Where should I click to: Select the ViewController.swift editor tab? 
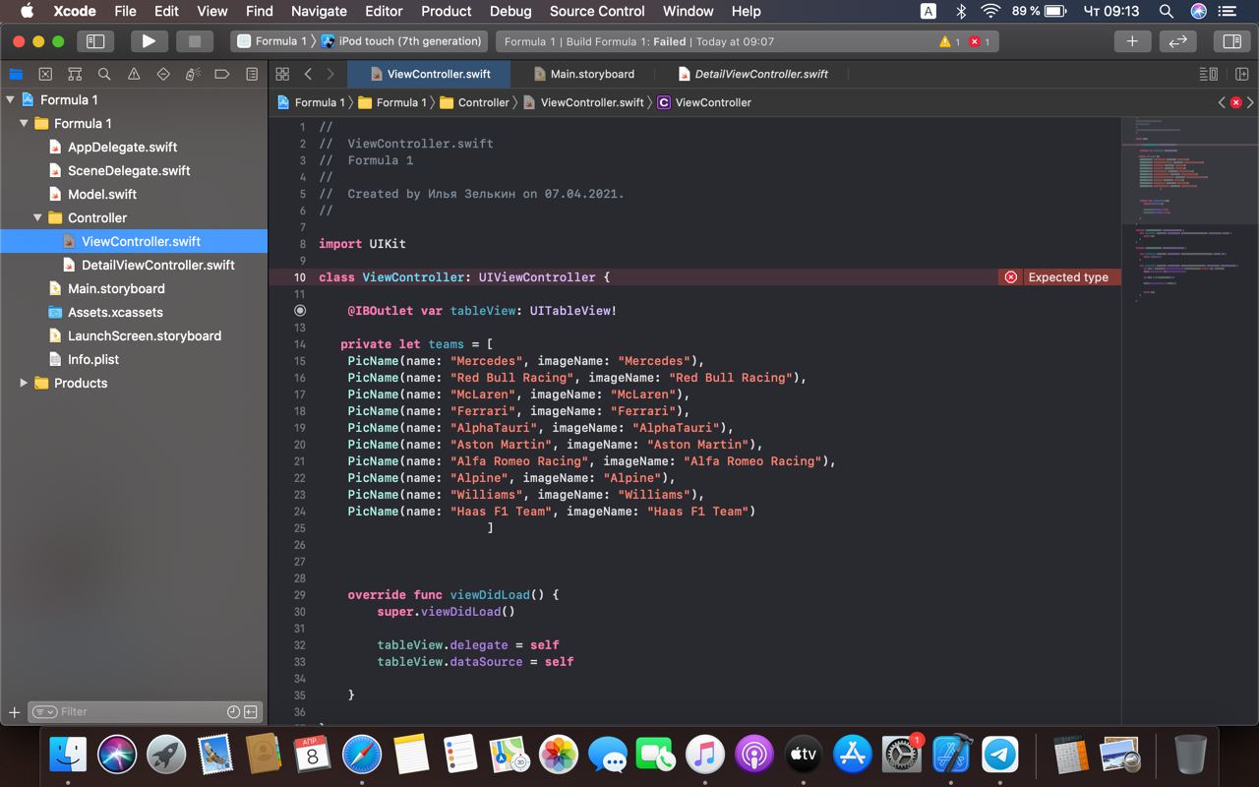click(430, 74)
